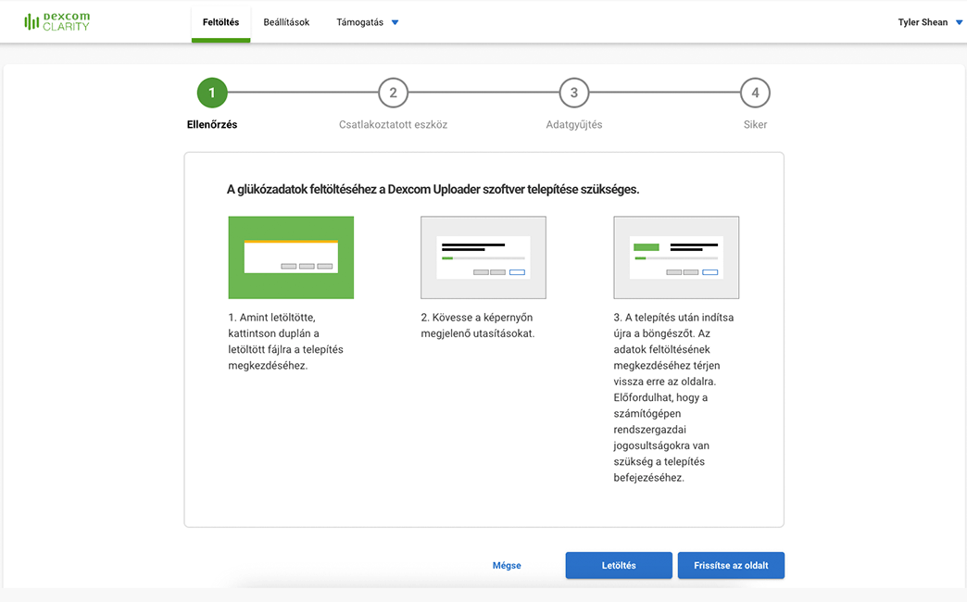Image resolution: width=967 pixels, height=602 pixels.
Task: Select step 1 circle Ellenőrzés
Action: tap(212, 94)
